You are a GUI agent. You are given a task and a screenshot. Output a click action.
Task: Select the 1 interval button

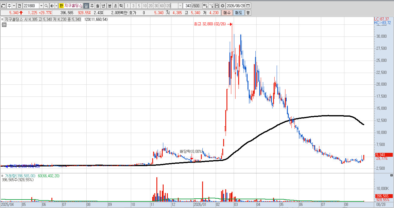tap(128, 6)
